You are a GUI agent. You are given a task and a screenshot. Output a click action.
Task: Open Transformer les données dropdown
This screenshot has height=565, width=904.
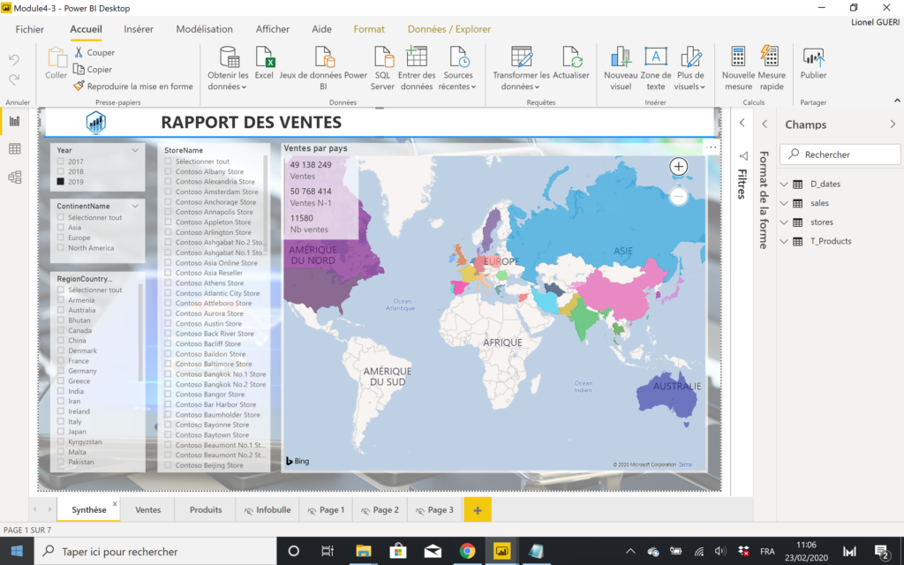521,80
